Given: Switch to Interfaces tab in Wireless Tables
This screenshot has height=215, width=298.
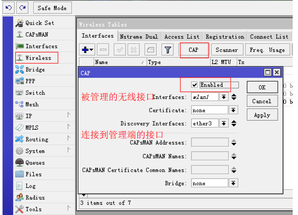Looking at the screenshot, I should [98, 36].
